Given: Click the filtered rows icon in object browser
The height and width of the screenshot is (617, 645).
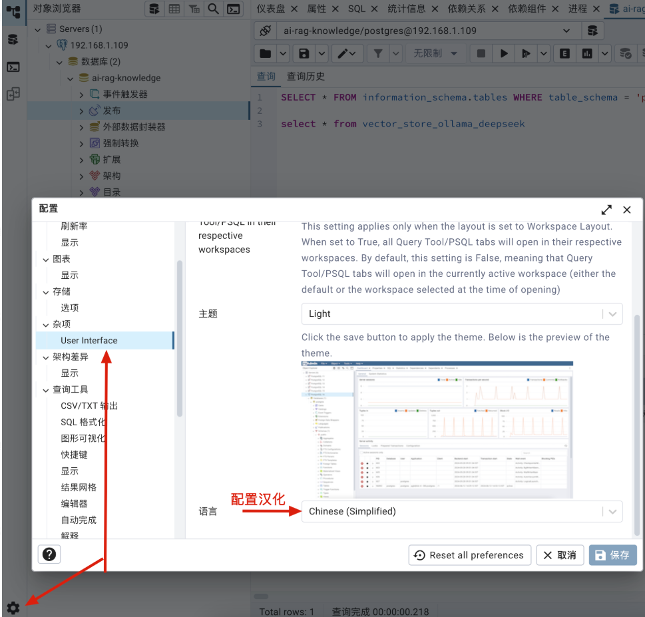Looking at the screenshot, I should pyautogui.click(x=194, y=9).
